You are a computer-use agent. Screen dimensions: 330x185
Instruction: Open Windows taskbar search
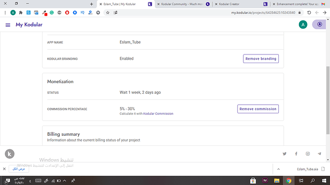(x=313, y=181)
